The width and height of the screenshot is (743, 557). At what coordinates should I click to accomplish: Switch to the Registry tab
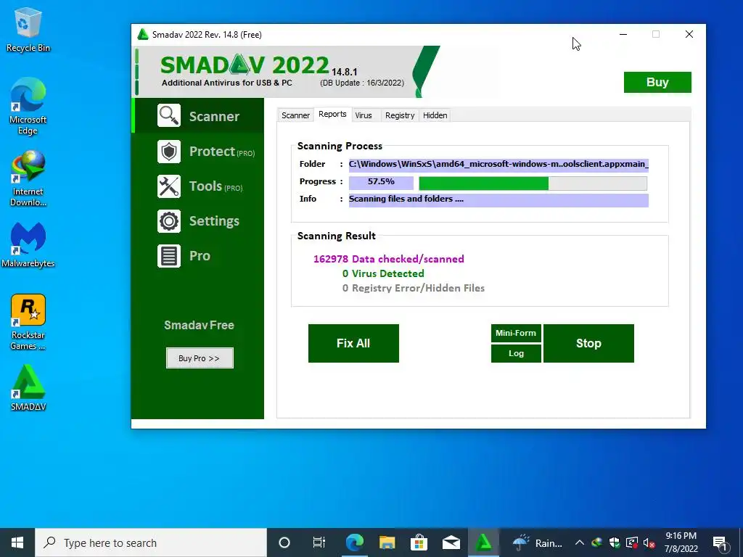tap(400, 115)
